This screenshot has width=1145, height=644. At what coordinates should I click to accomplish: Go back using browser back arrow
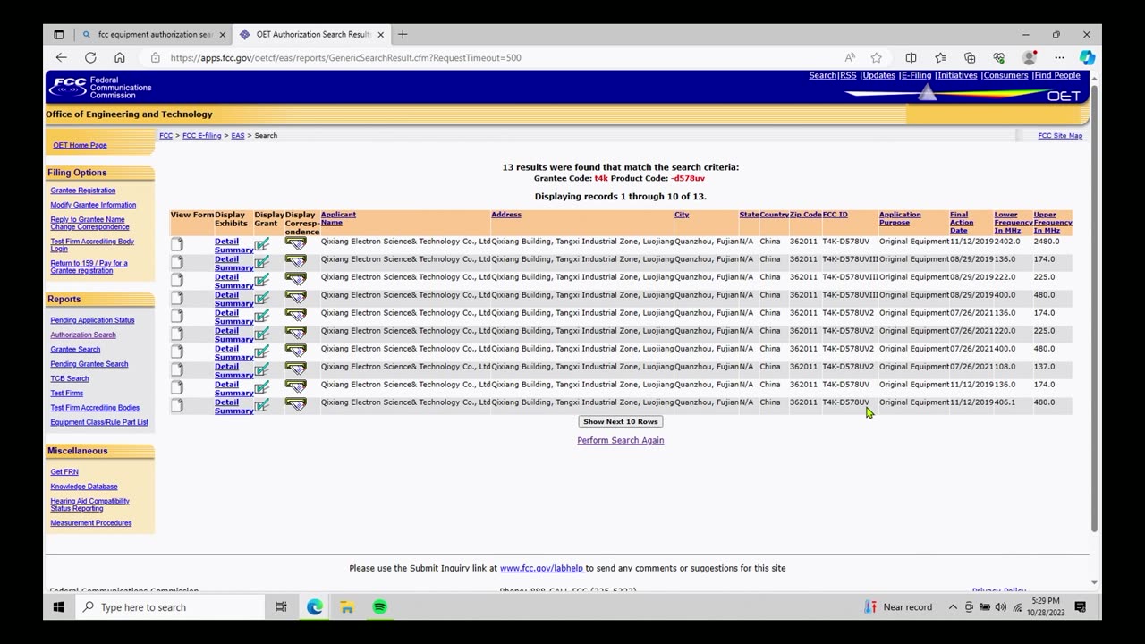[x=61, y=57]
